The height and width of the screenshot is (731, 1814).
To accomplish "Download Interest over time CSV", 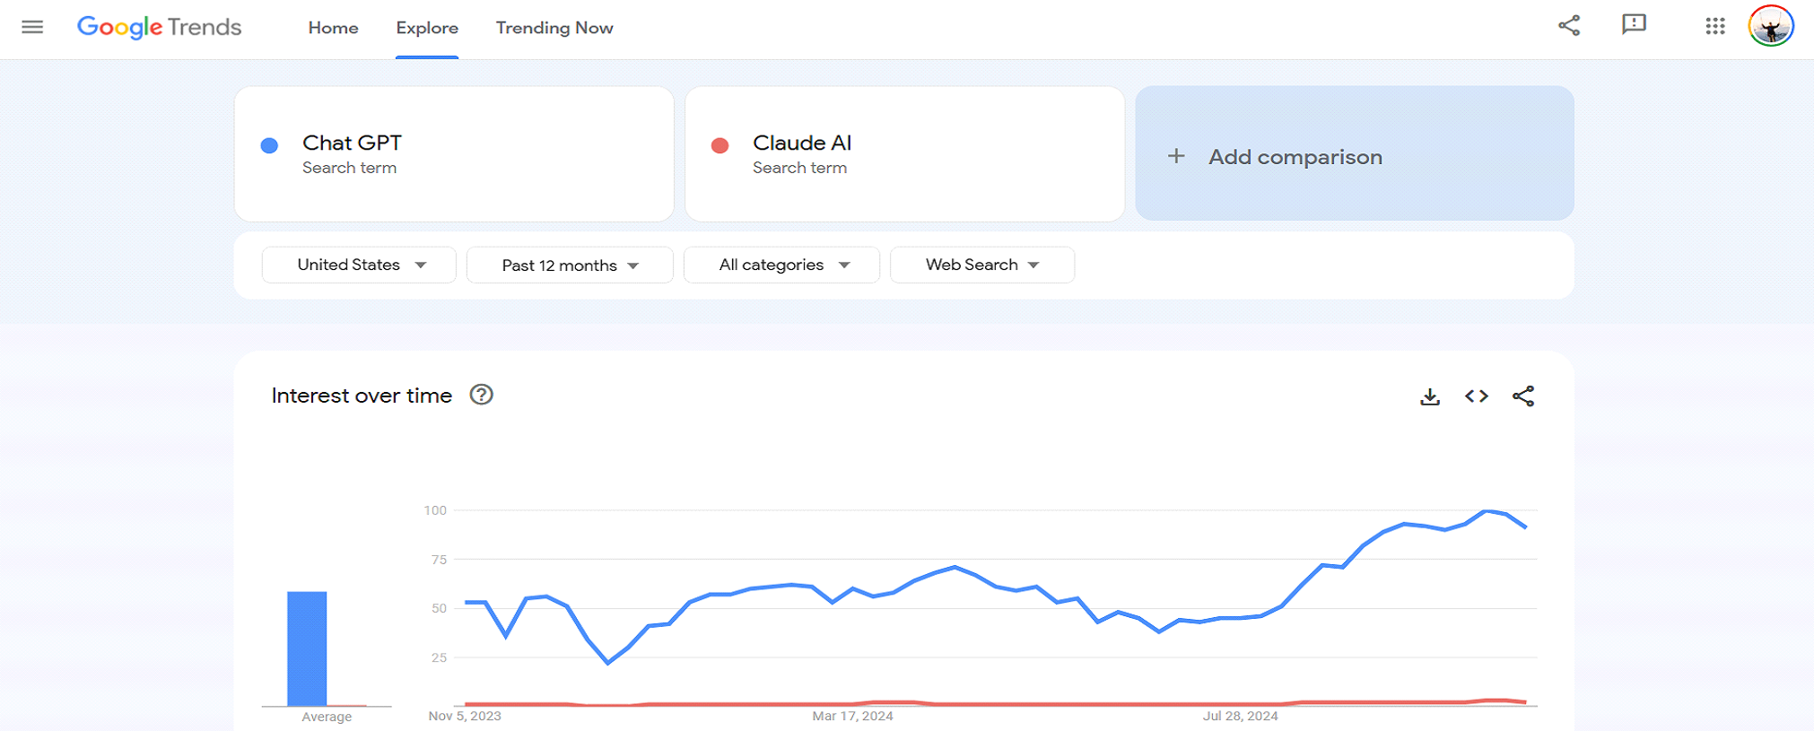I will click(x=1430, y=396).
